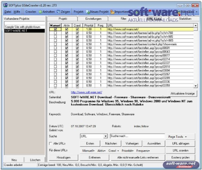Screen dimensions: 202x170
Task: Enable the Alle URLs checkbox
Action: pos(51,143)
